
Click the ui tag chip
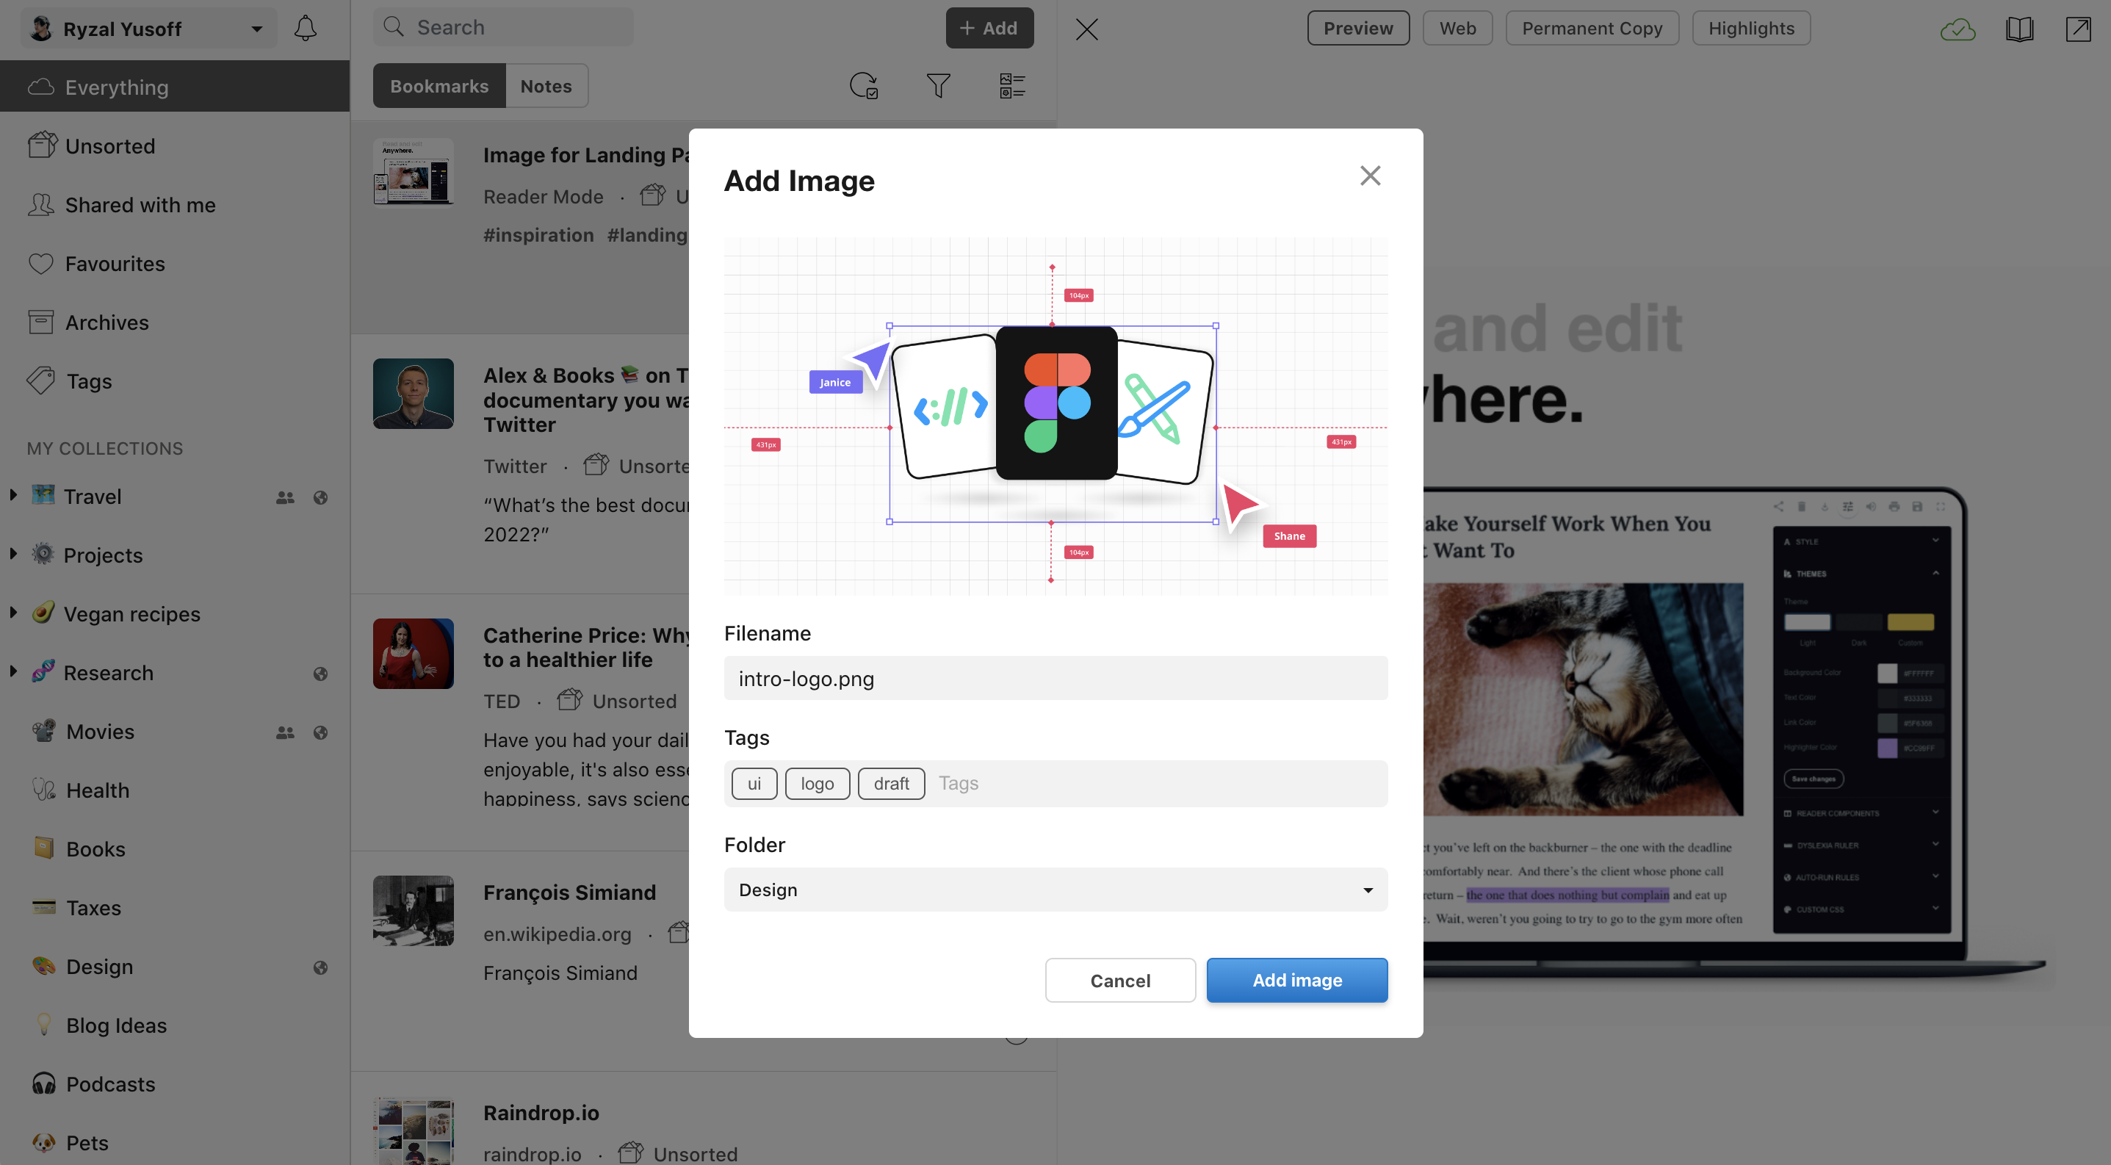click(754, 783)
